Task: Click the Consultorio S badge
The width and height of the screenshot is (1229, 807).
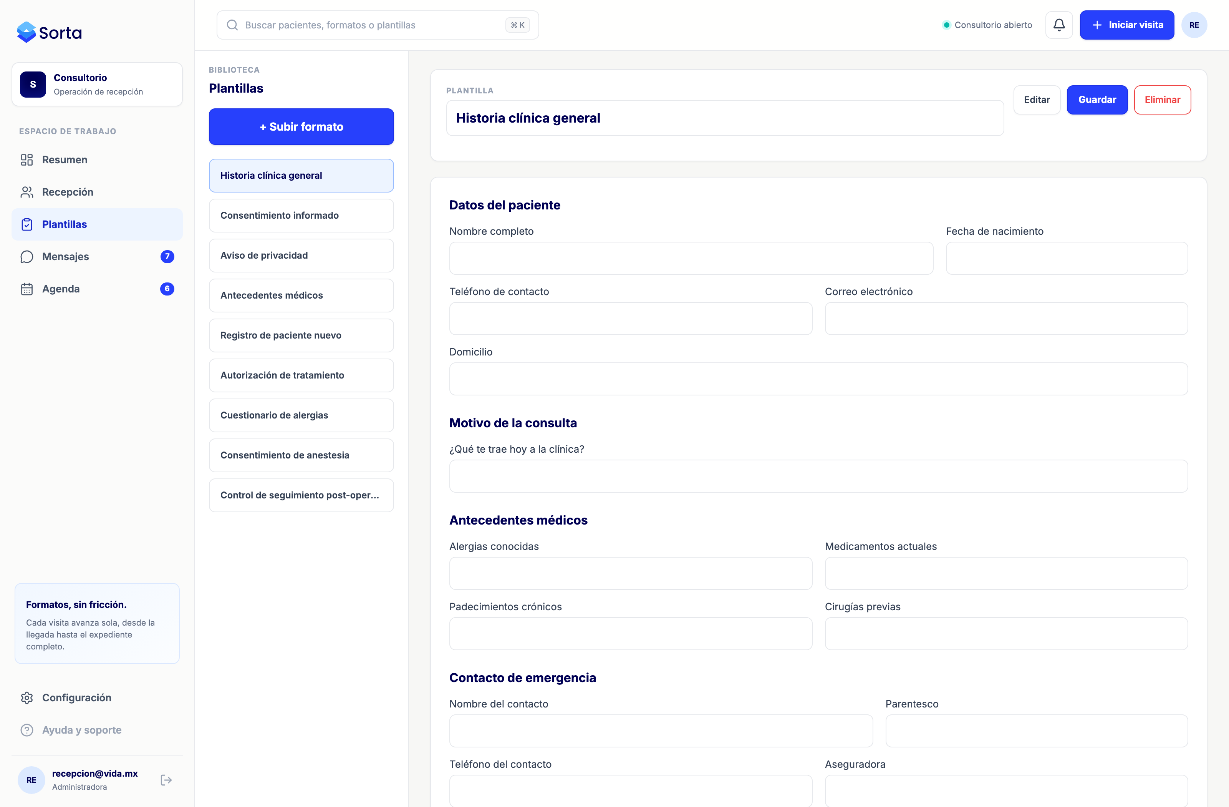Action: tap(33, 84)
